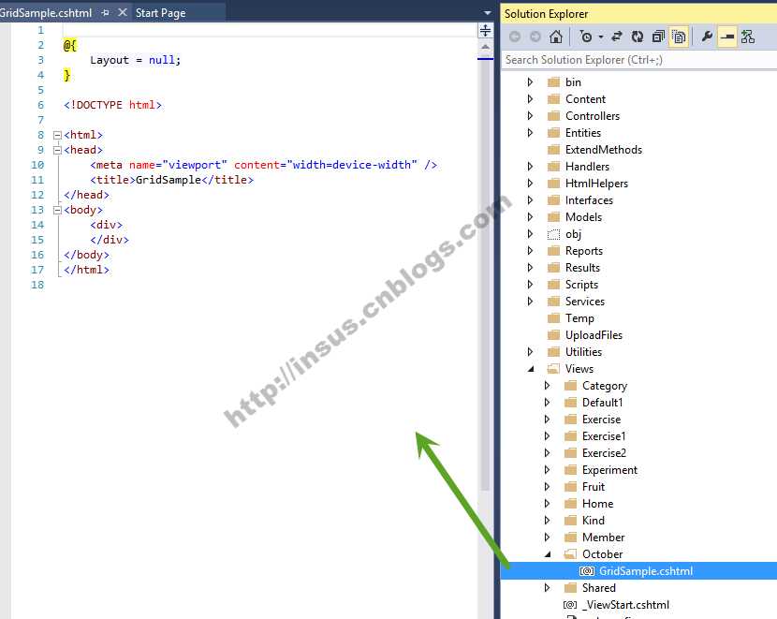Open the Pending Changes Filter clock icon

point(586,37)
